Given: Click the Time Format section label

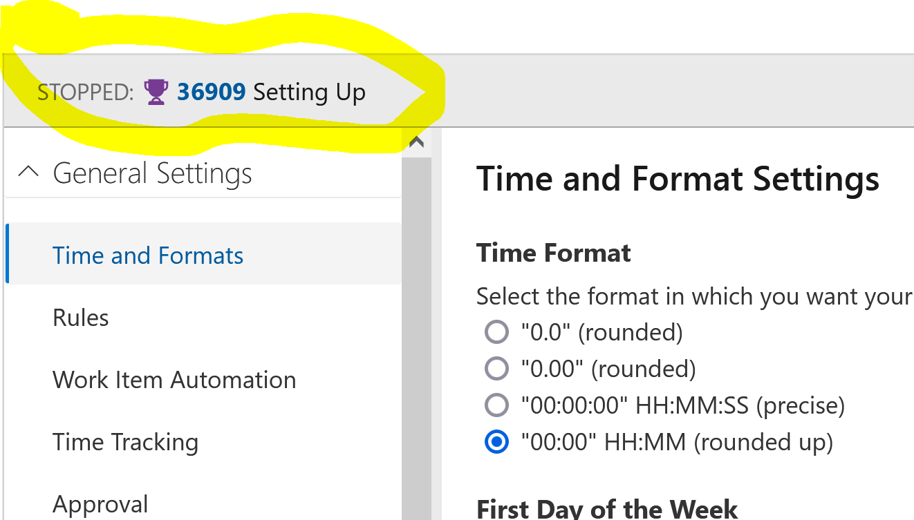Looking at the screenshot, I should coord(553,253).
